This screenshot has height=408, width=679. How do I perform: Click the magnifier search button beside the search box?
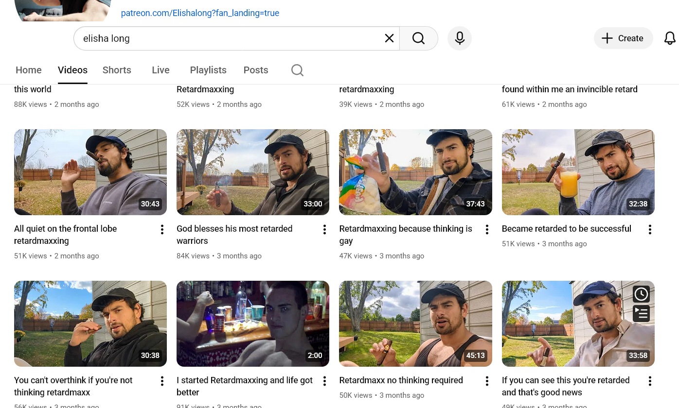(418, 38)
